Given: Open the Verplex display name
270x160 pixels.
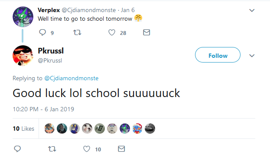Looking at the screenshot, I should point(49,10).
